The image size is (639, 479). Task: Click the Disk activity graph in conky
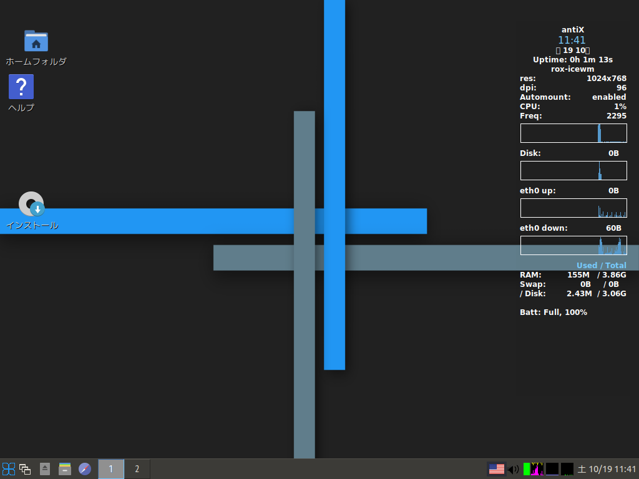pyautogui.click(x=573, y=171)
